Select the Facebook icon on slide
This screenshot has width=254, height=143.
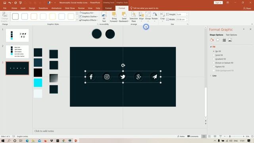[91, 77]
